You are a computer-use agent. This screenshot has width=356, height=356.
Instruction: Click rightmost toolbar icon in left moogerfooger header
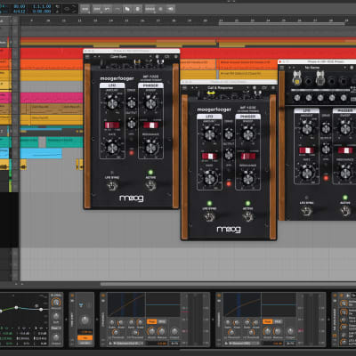[x=176, y=56]
